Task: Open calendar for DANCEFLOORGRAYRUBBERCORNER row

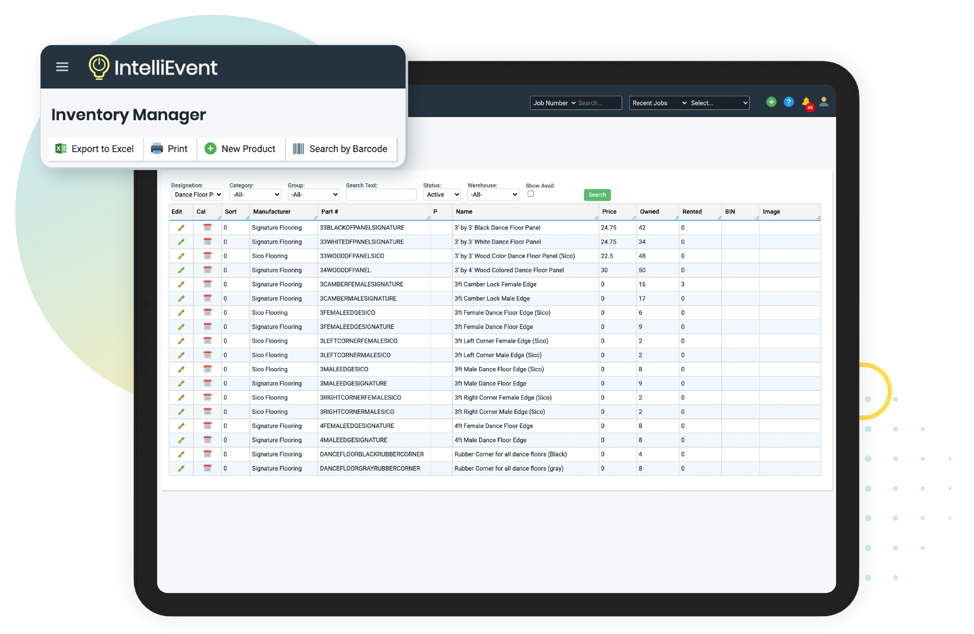Action: pos(207,468)
